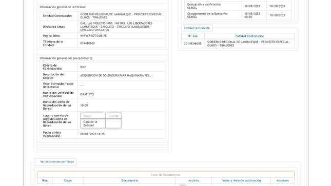Click the 'GRATUITO' value
331x186 pixels.
click(87, 94)
